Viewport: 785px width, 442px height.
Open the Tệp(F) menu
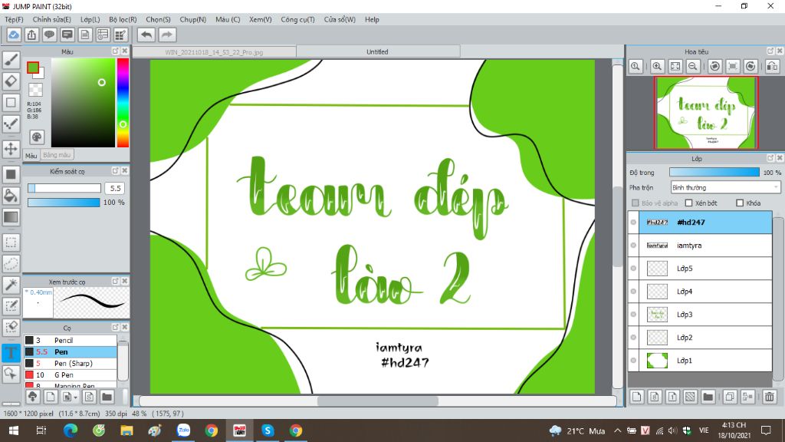point(14,19)
